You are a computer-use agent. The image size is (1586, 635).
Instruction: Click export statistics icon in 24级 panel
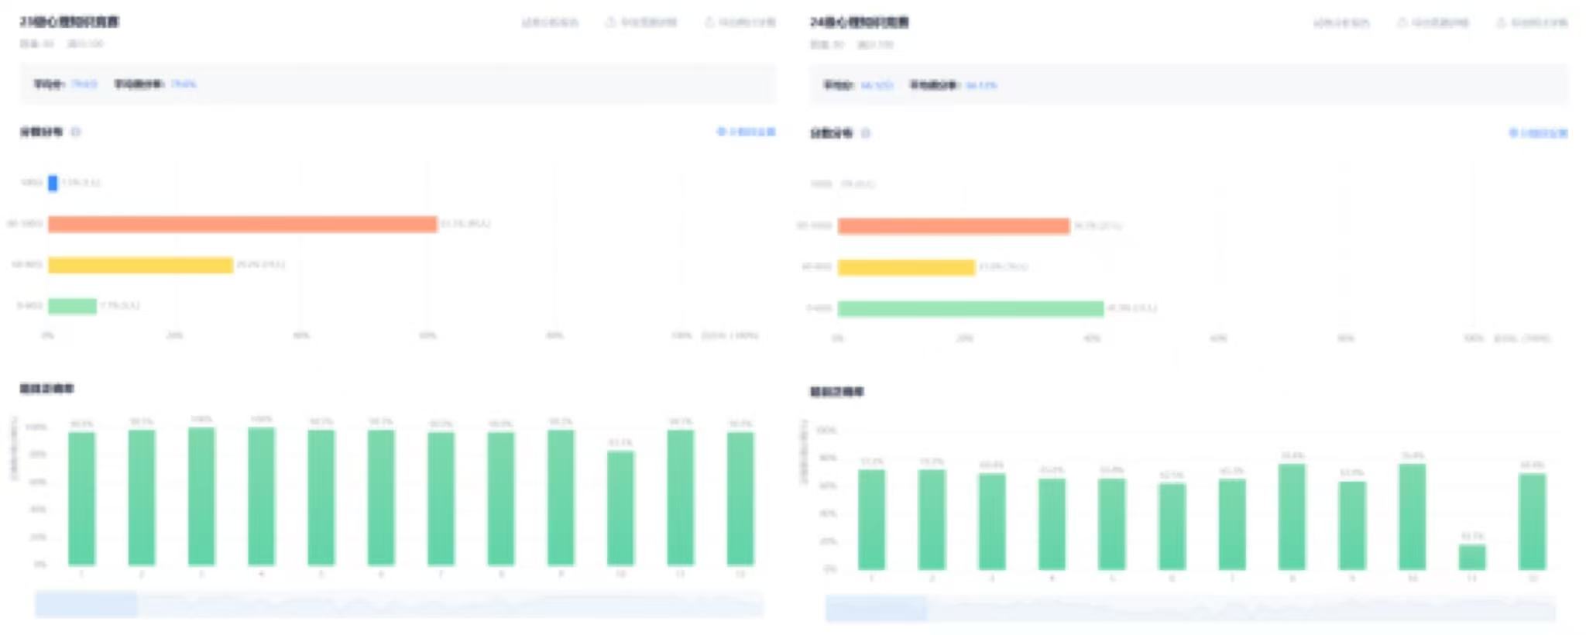pos(1502,23)
